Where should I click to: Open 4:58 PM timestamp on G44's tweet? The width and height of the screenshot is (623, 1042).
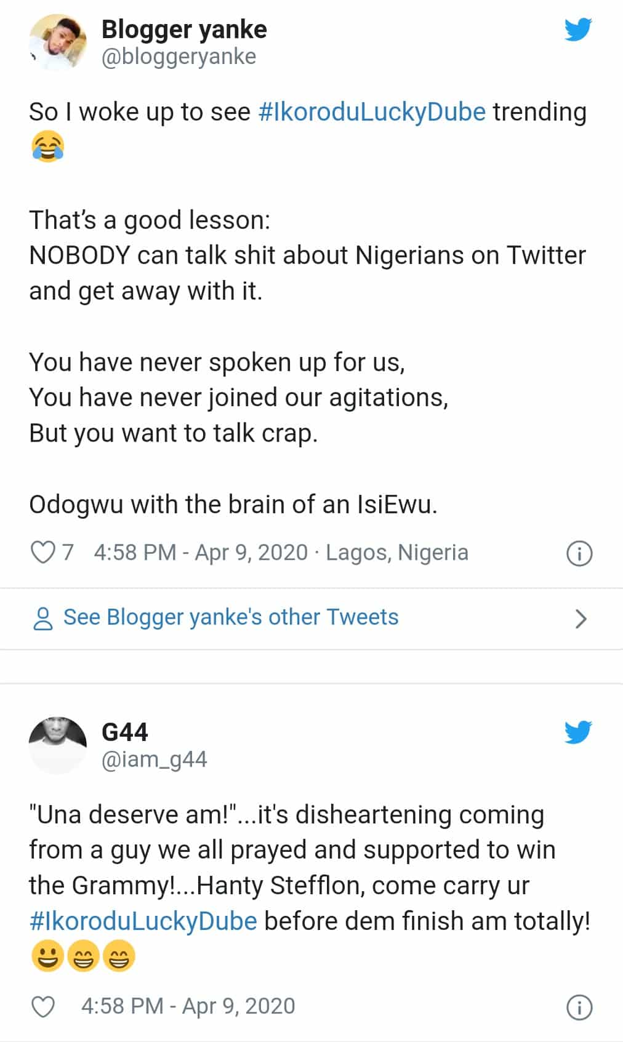point(188,1006)
